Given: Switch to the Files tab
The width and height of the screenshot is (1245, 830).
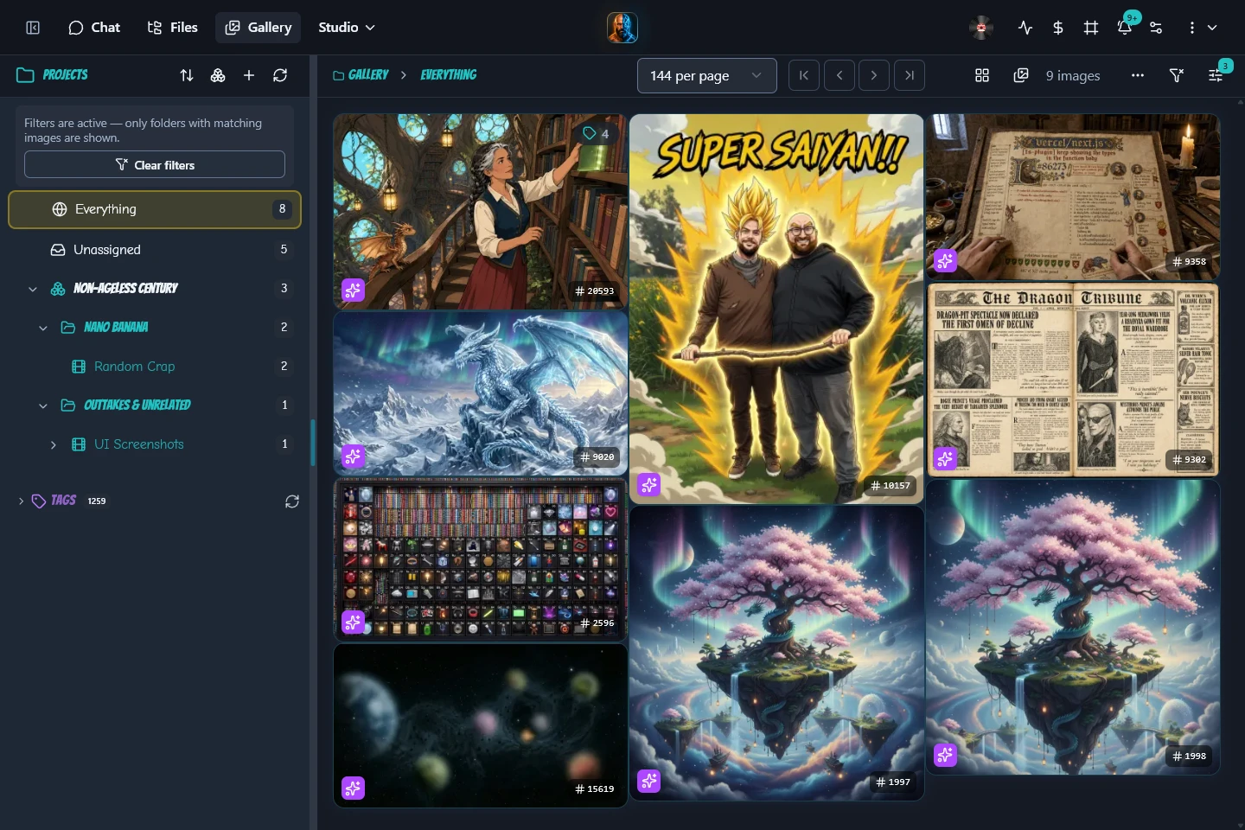Looking at the screenshot, I should pyautogui.click(x=173, y=28).
